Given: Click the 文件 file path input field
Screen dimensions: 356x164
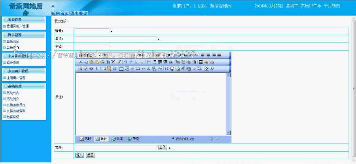Looking at the screenshot, I should (x=116, y=147).
